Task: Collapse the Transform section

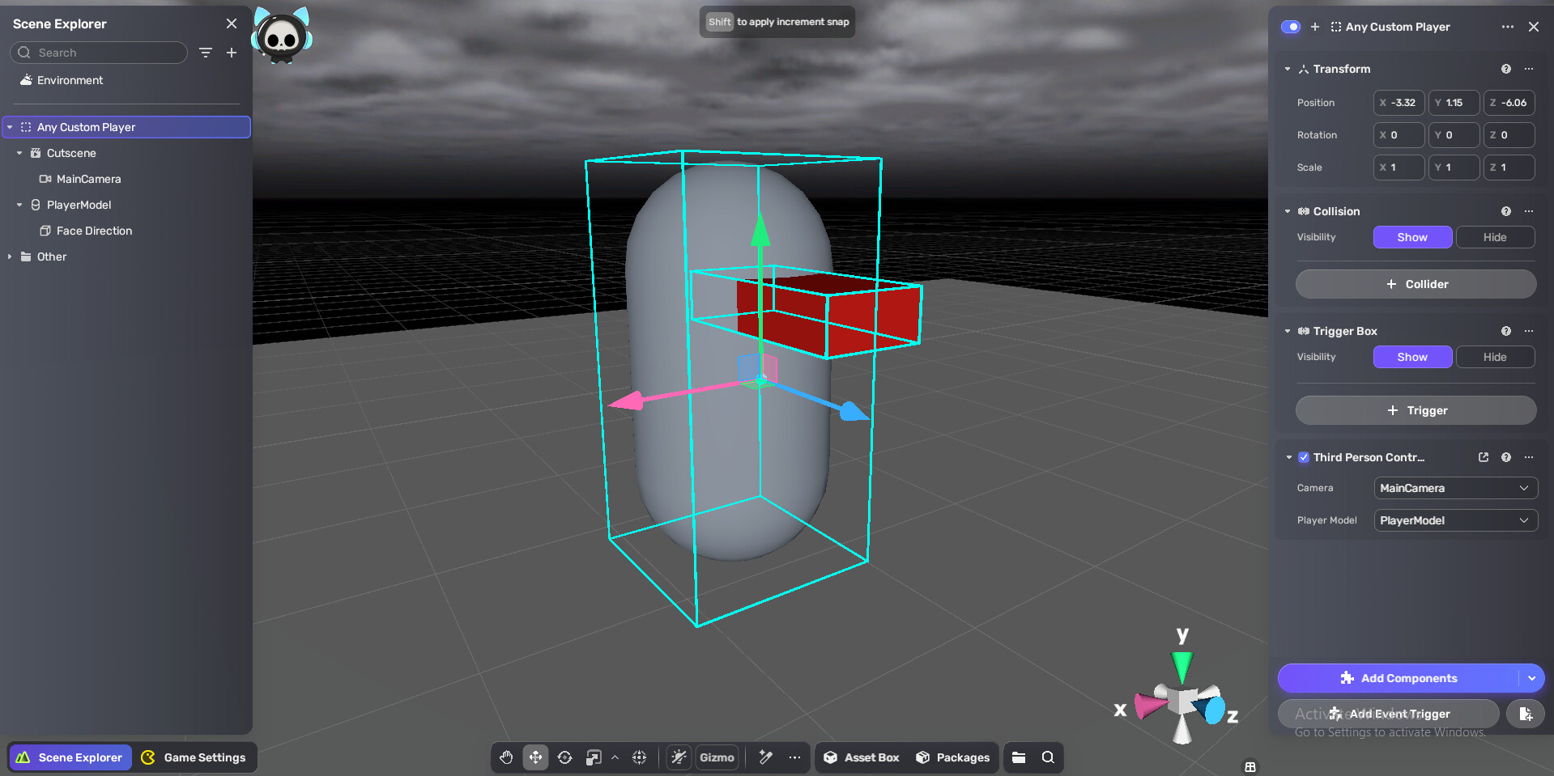Action: click(x=1288, y=69)
